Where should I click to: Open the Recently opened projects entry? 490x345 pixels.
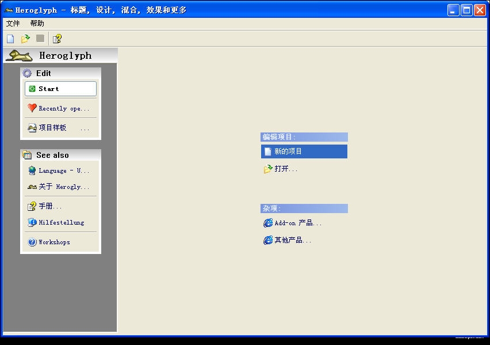[x=60, y=108]
